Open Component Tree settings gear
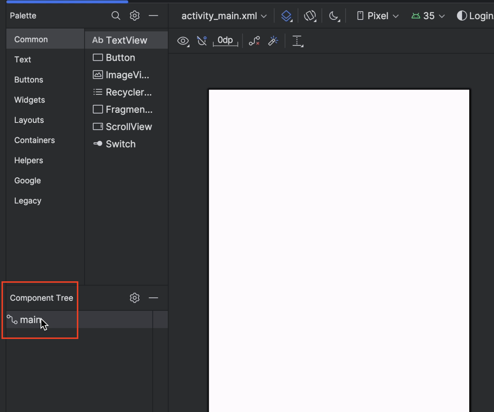Viewport: 494px width, 412px height. pyautogui.click(x=135, y=298)
